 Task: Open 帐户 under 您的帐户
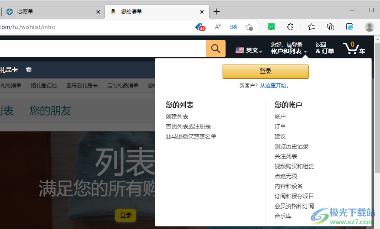click(x=280, y=116)
